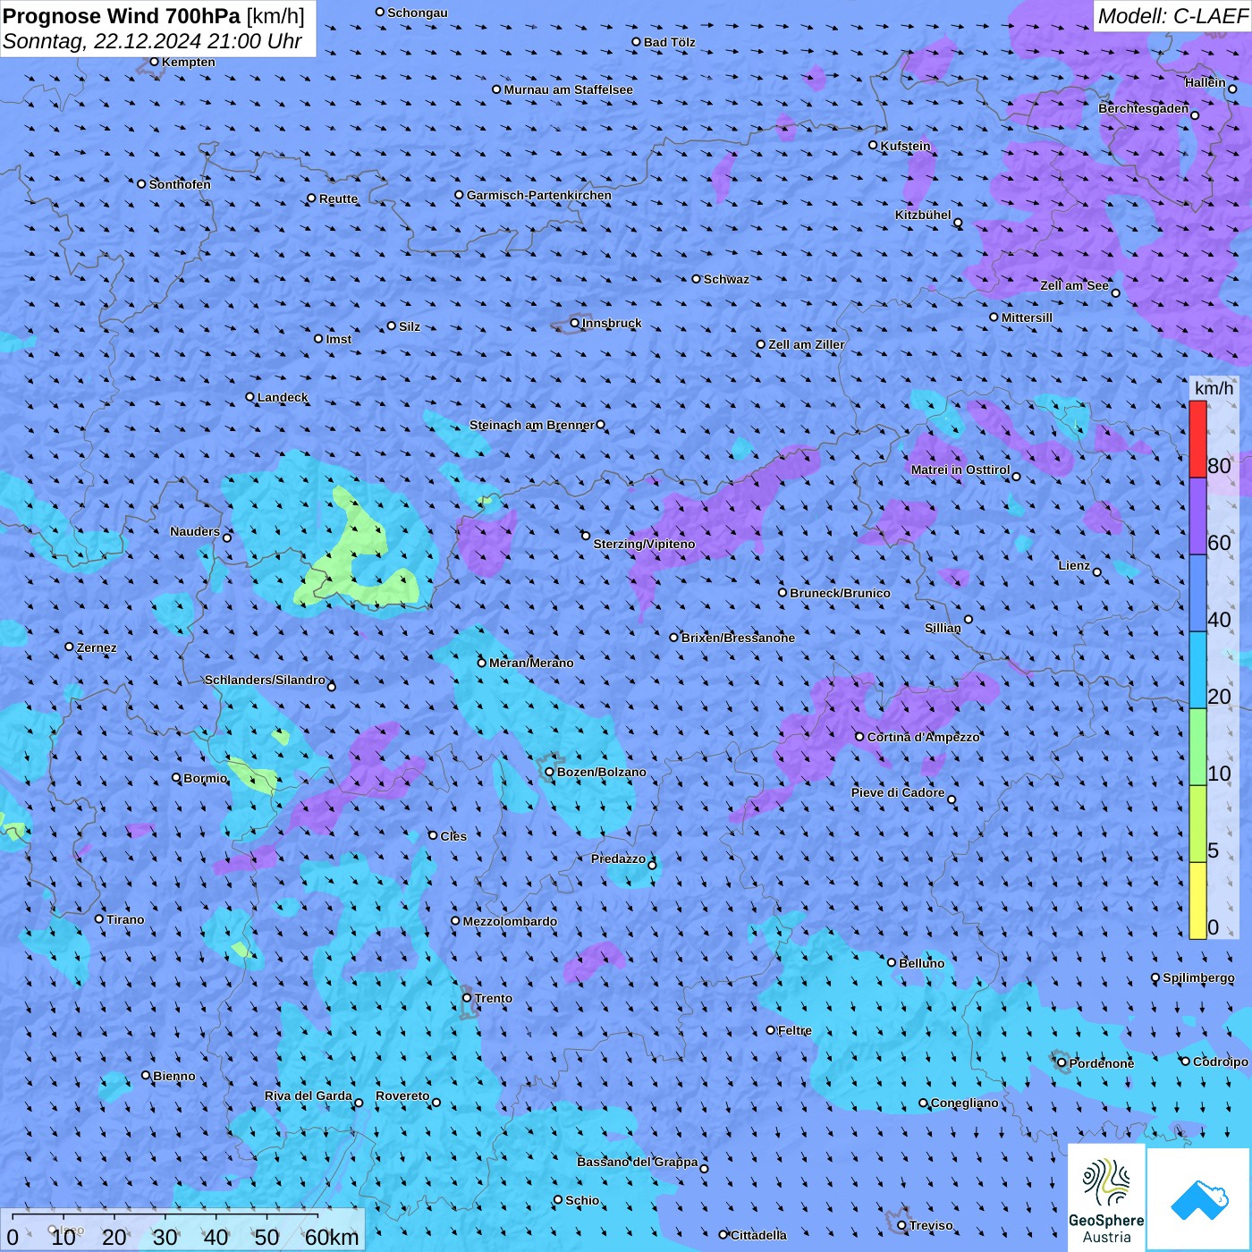Click the 'Matrei in Osttirol' label
1252x1252 pixels.
point(960,469)
